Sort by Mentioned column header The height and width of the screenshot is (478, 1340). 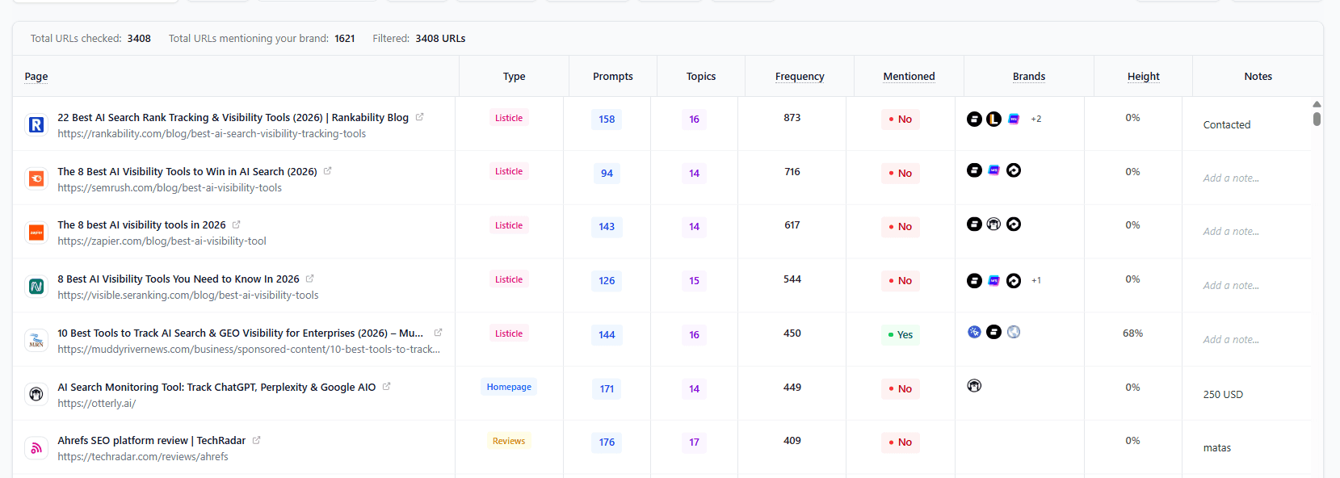pos(909,76)
